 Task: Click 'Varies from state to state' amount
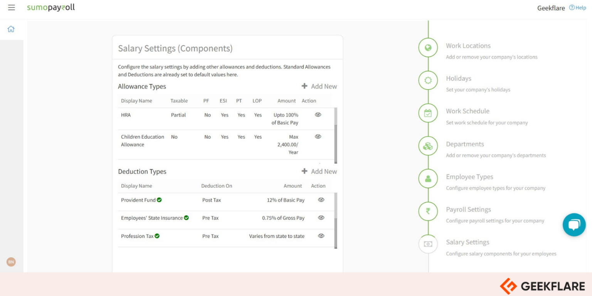[x=277, y=236]
